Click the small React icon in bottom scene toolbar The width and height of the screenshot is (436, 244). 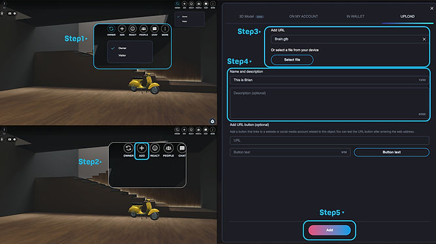[191, 130]
